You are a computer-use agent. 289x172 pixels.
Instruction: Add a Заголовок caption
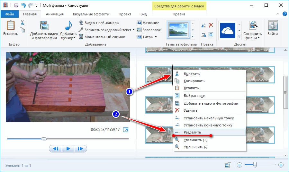[149, 30]
